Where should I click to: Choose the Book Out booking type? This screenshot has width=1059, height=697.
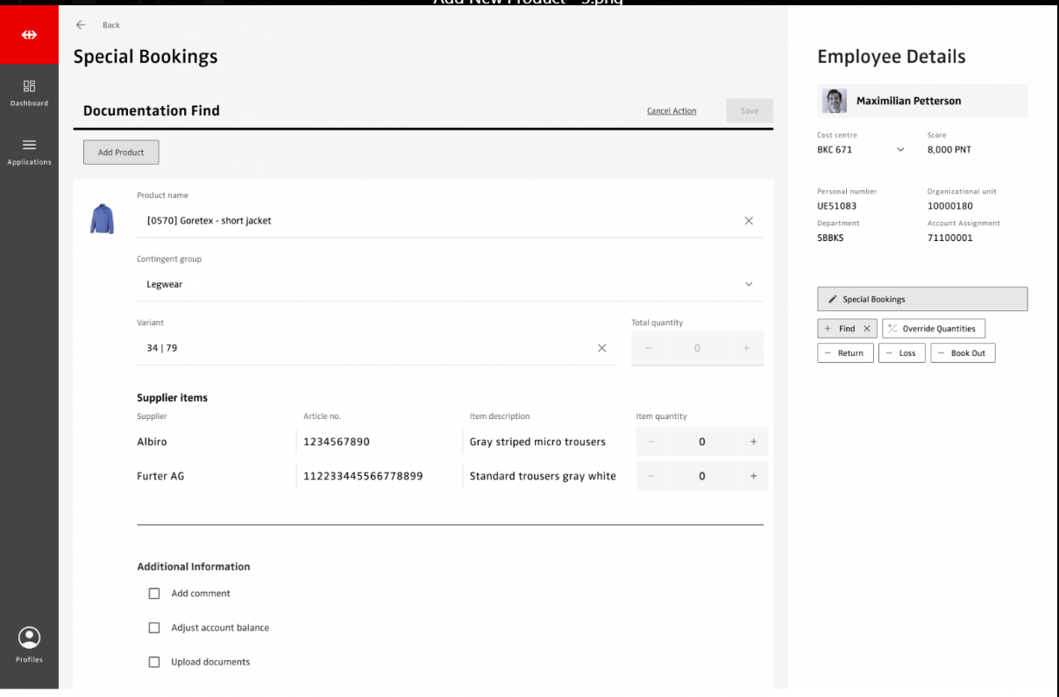(x=962, y=353)
